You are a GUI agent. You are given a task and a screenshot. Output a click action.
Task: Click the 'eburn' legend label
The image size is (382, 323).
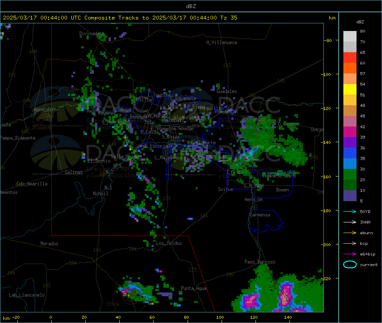click(x=366, y=233)
